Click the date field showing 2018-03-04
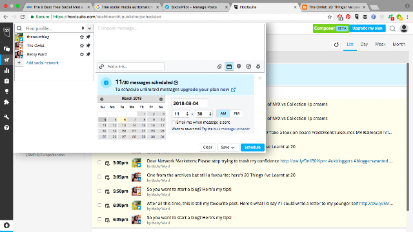This screenshot has height=232, width=413. coord(190,103)
